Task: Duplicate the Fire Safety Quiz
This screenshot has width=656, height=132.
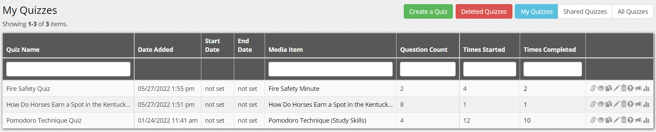Action: [x=609, y=88]
